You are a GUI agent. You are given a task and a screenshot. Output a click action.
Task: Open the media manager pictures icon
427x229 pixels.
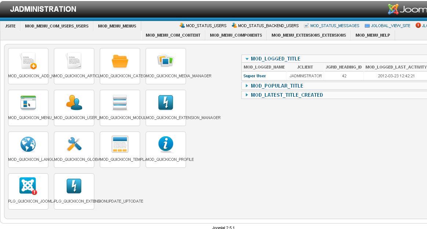click(x=165, y=61)
